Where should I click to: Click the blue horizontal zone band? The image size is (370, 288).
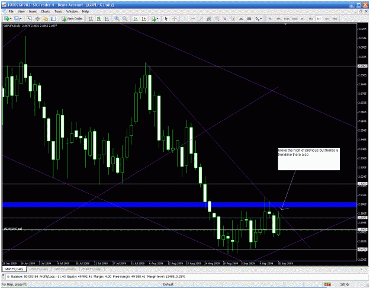(179, 204)
